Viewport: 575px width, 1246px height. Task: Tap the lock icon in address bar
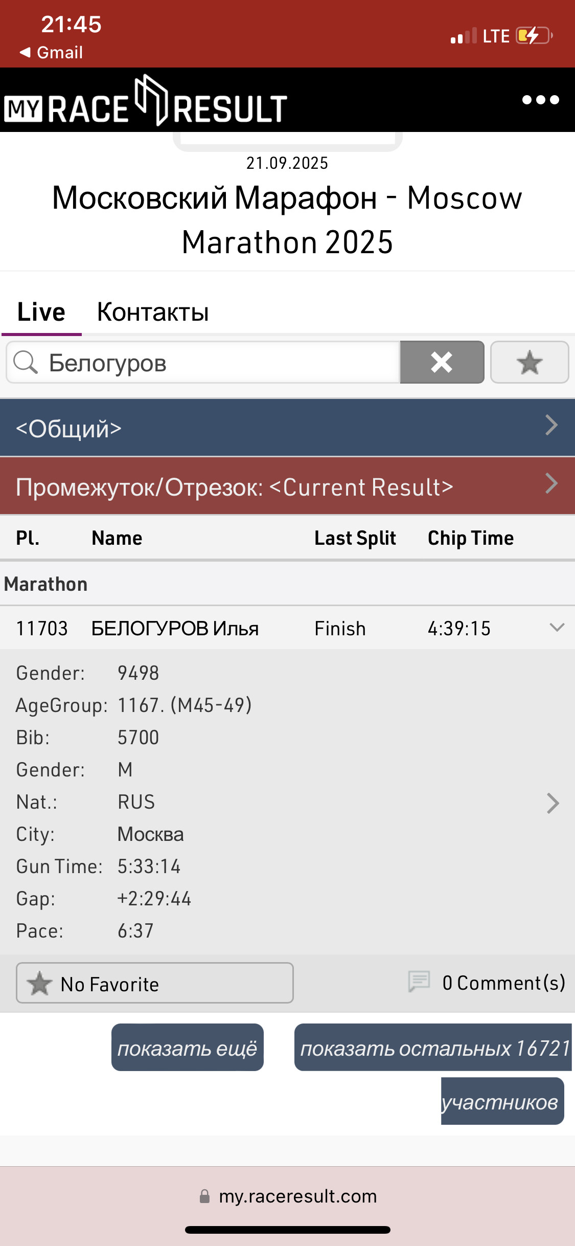[204, 1196]
